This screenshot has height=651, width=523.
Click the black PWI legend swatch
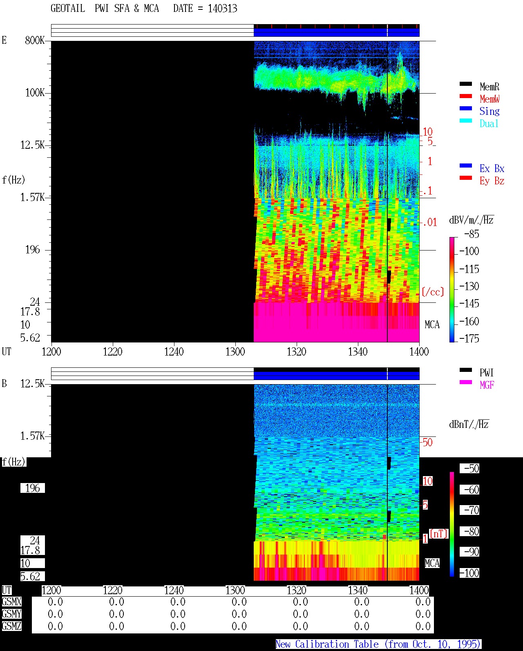466,370
